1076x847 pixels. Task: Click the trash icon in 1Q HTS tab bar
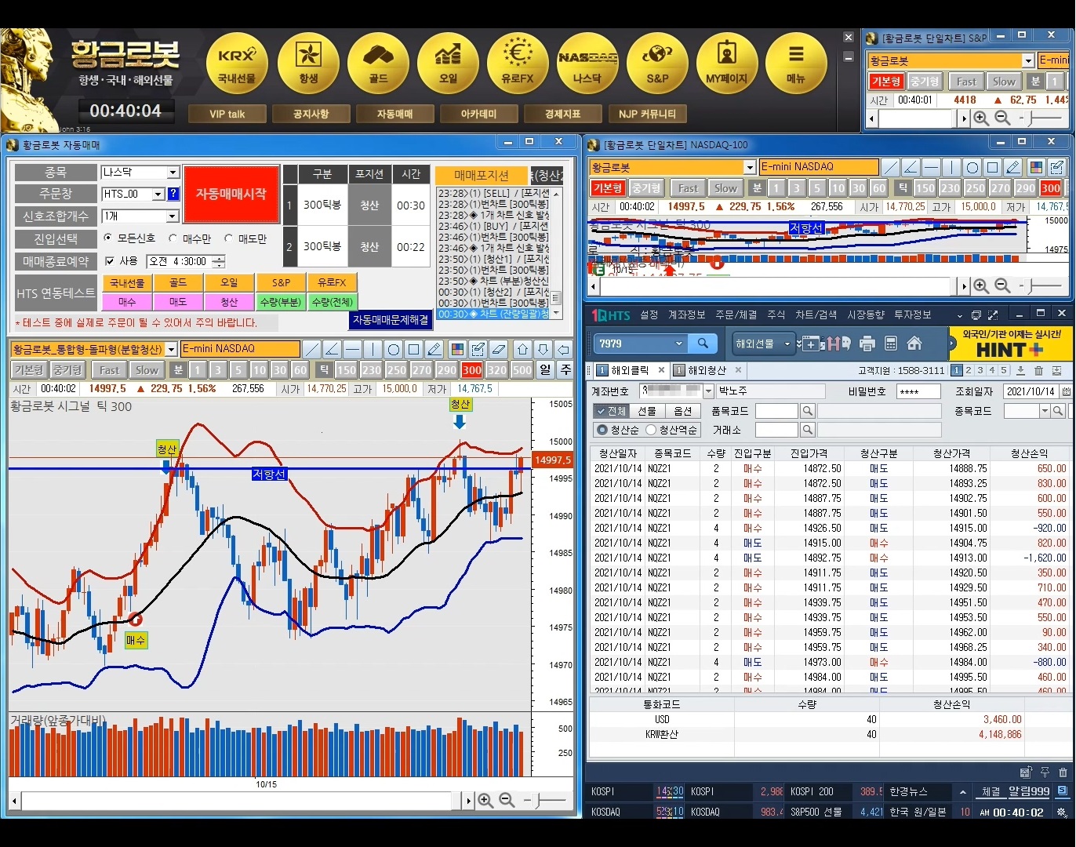[x=1038, y=370]
